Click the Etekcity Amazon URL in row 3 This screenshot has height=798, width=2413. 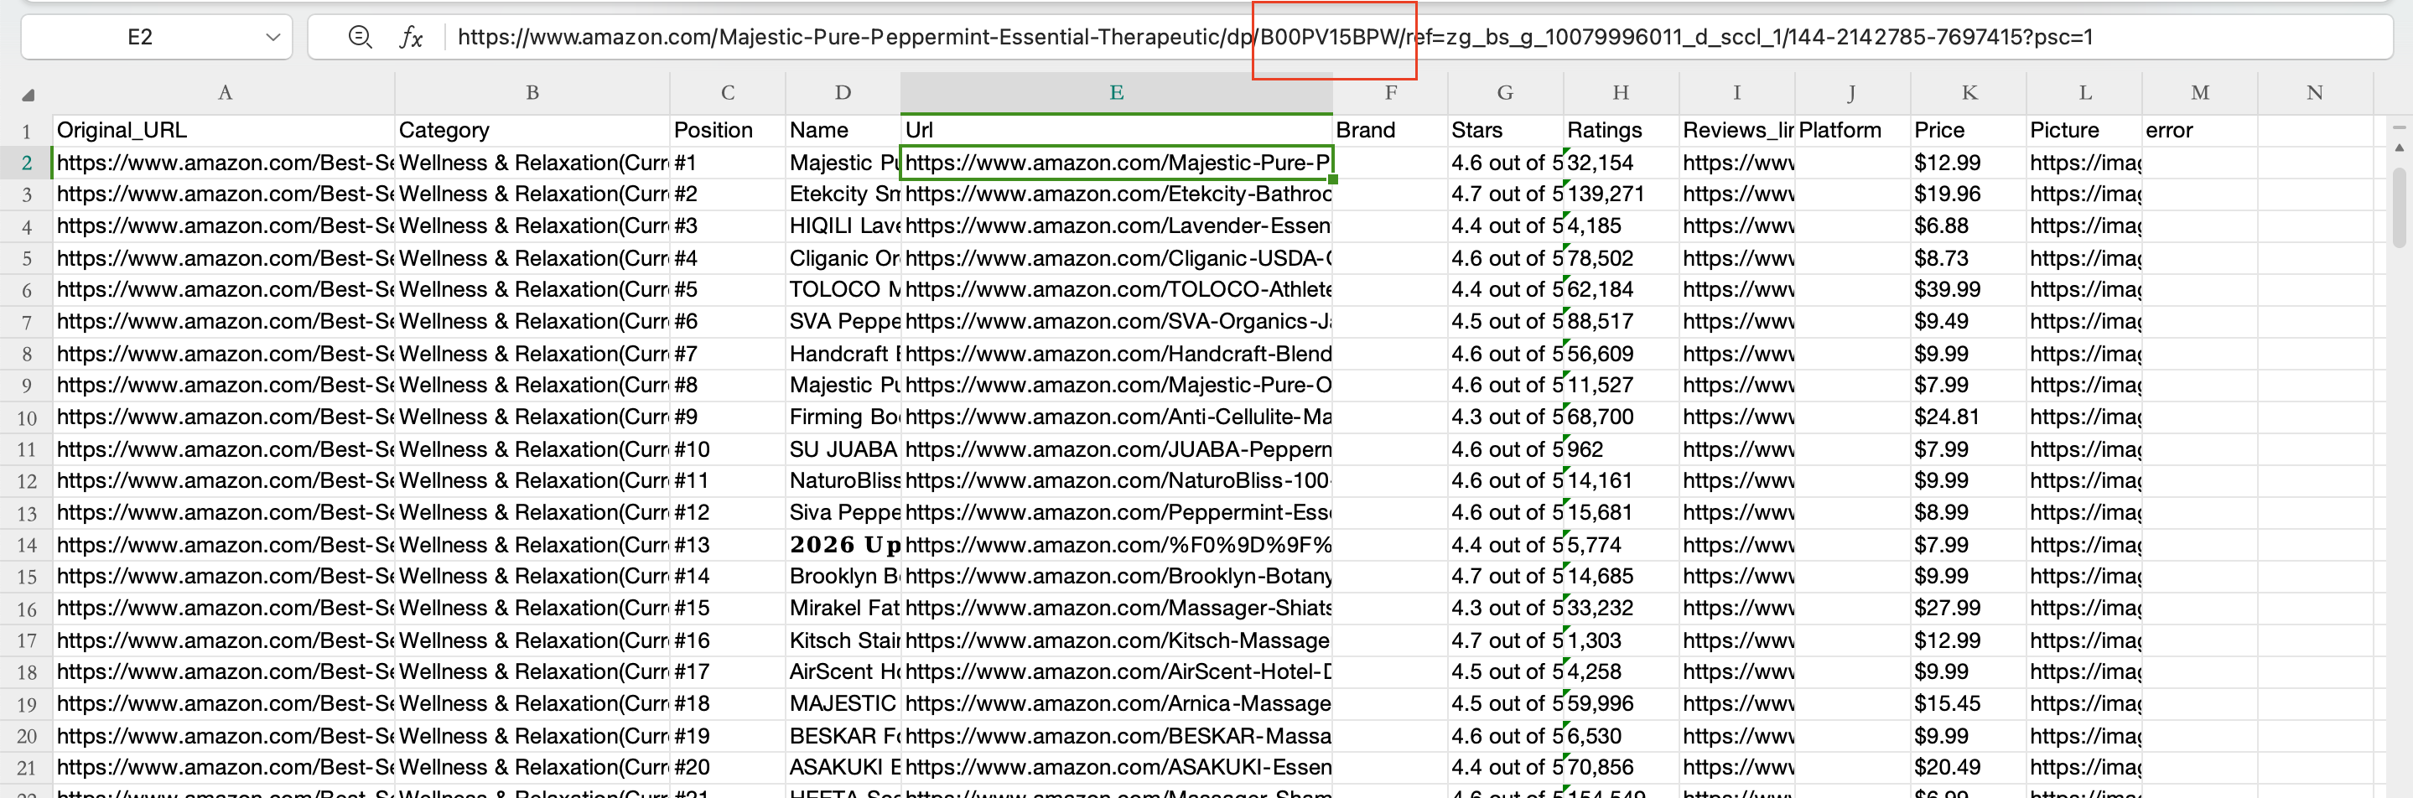pyautogui.click(x=1117, y=194)
